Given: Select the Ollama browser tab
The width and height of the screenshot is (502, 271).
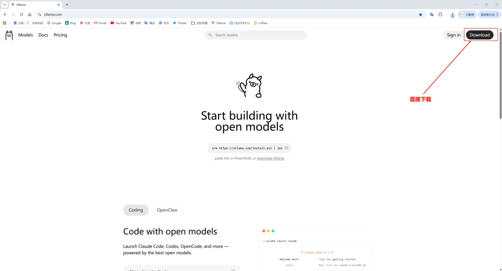Looking at the screenshot, I should [x=35, y=5].
